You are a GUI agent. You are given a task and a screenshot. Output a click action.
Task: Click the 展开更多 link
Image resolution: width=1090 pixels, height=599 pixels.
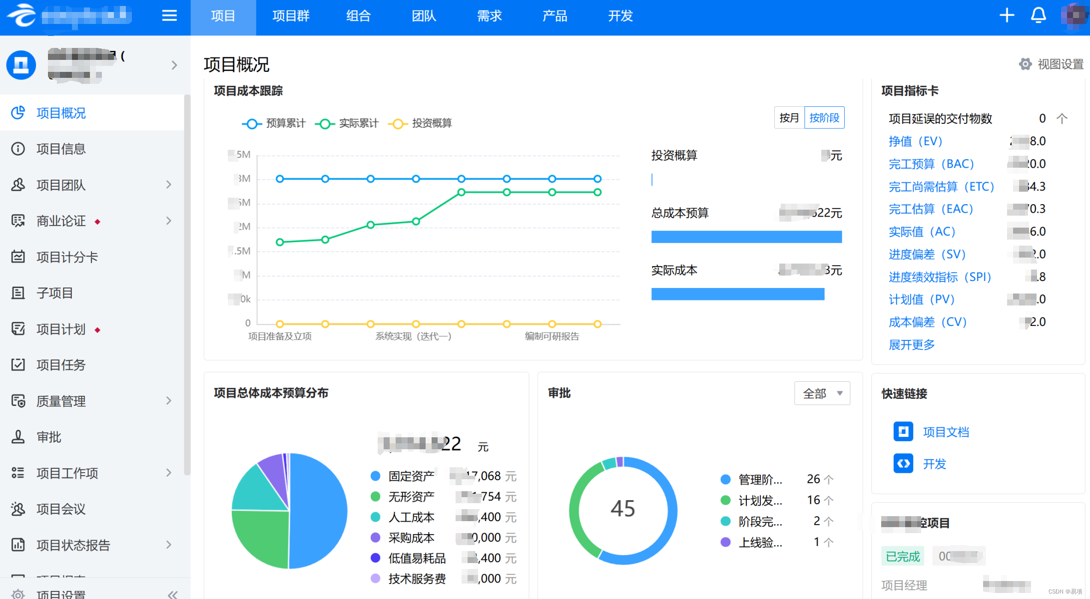coord(911,344)
